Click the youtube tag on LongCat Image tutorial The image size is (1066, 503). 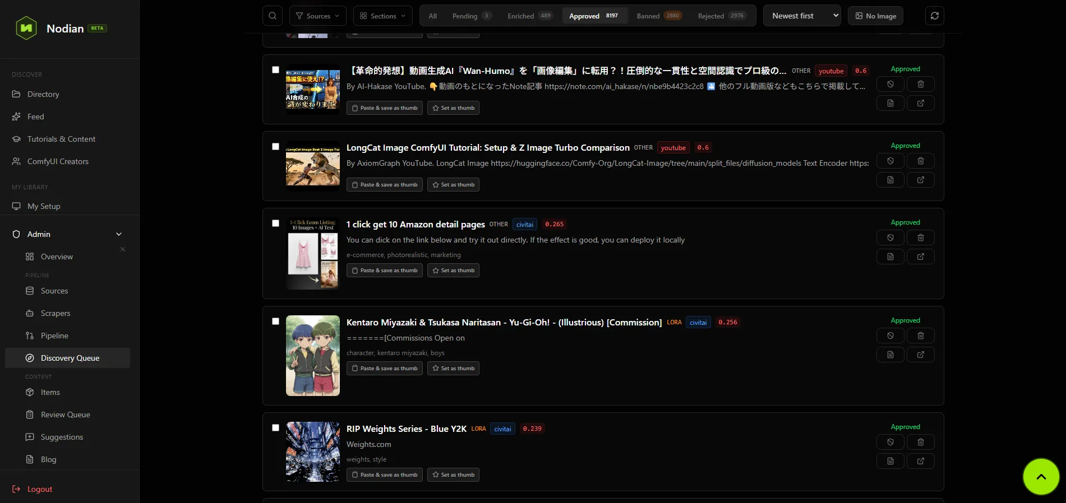click(673, 147)
